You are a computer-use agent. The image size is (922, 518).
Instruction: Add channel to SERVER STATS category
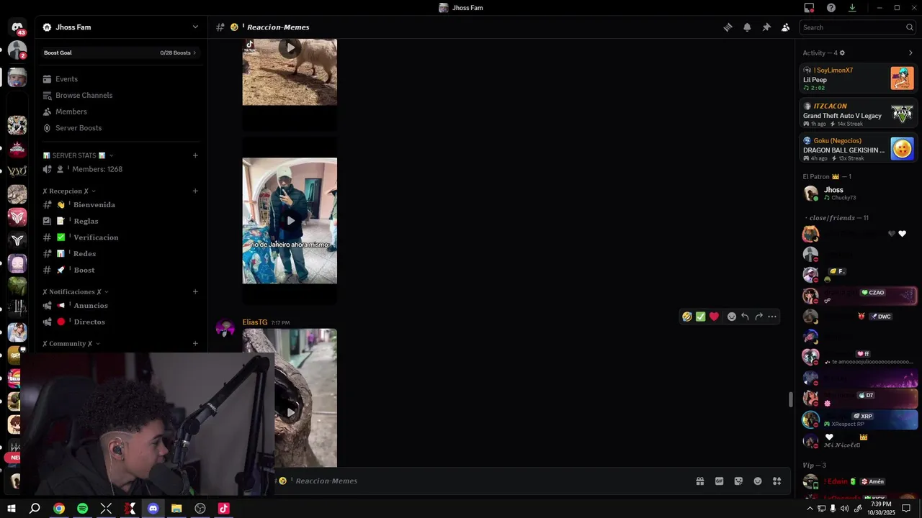pyautogui.click(x=195, y=155)
